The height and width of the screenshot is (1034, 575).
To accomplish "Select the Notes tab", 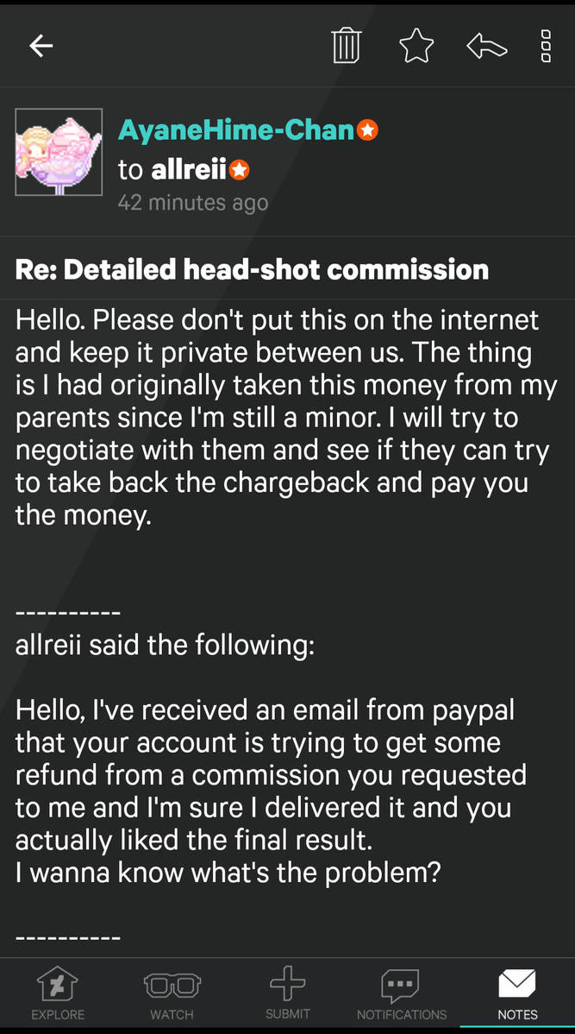I will coord(518,993).
